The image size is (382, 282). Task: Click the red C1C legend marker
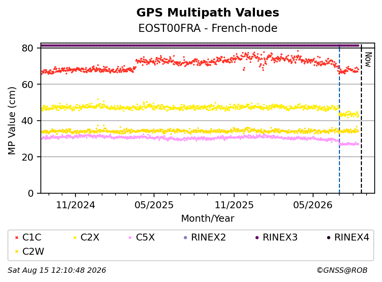coord(17,237)
